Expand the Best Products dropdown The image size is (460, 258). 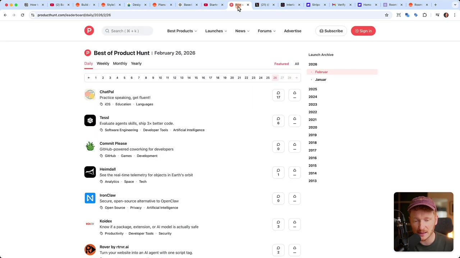point(182,31)
